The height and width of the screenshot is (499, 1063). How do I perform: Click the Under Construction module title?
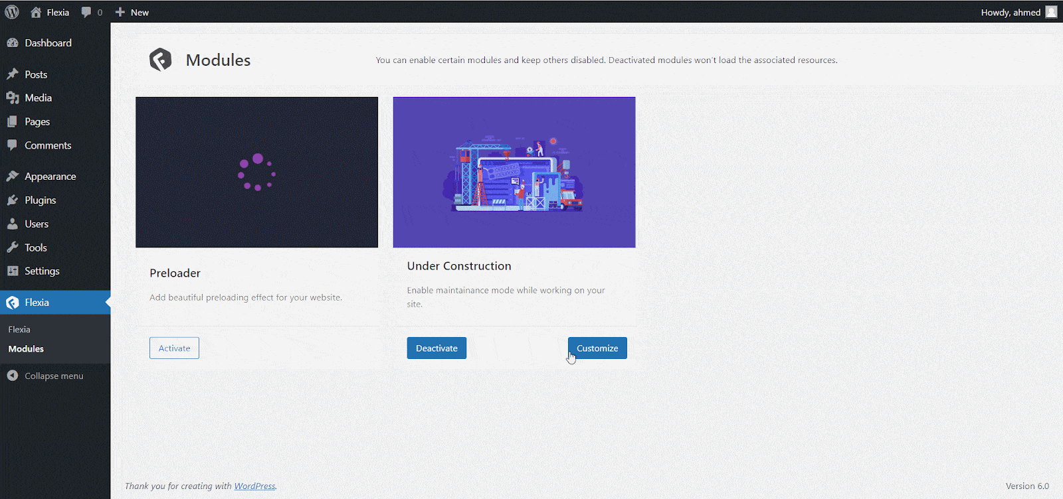pos(459,266)
